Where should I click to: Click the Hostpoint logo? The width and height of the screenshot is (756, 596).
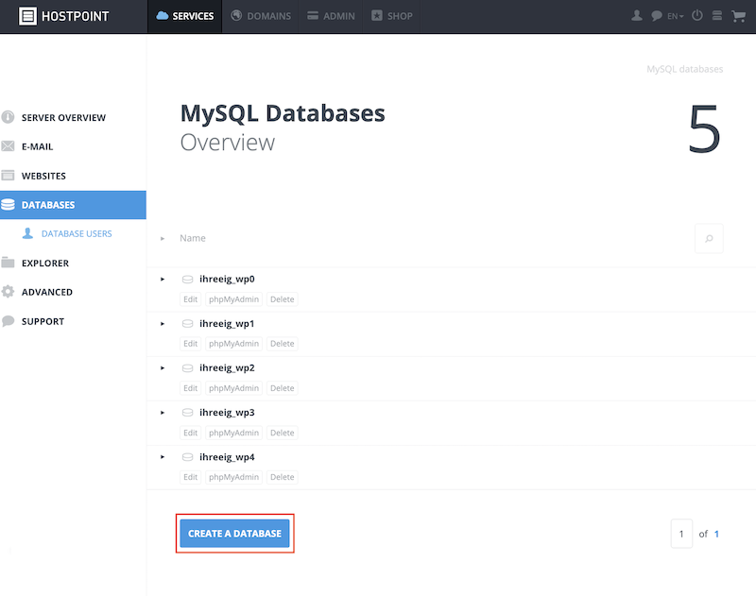(x=63, y=16)
